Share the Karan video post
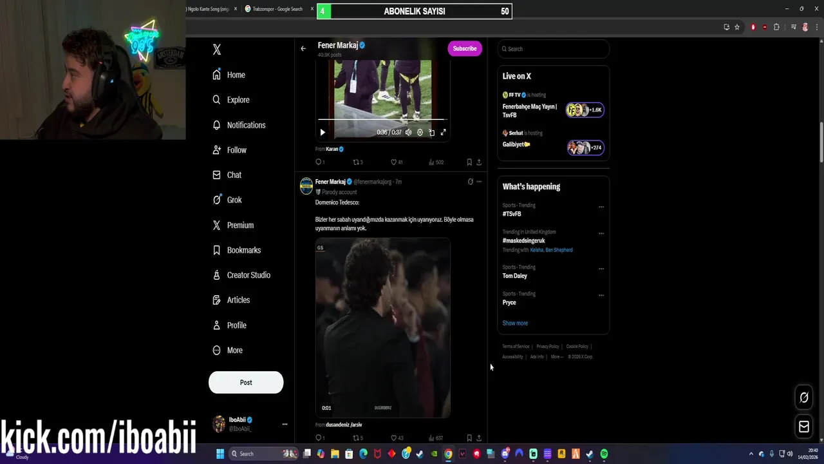The width and height of the screenshot is (824, 464). coord(479,162)
